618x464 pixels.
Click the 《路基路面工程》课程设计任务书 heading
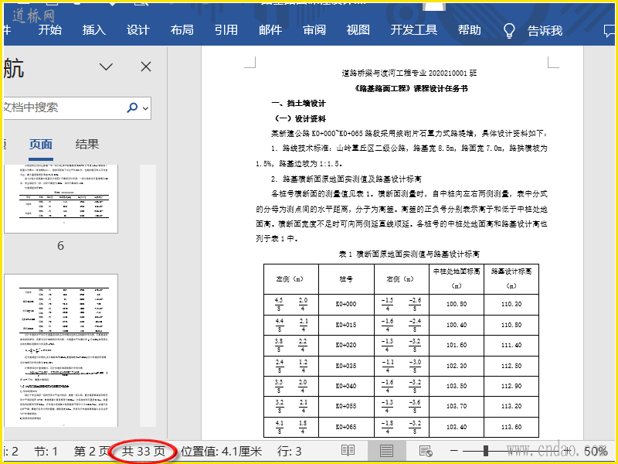(x=411, y=88)
